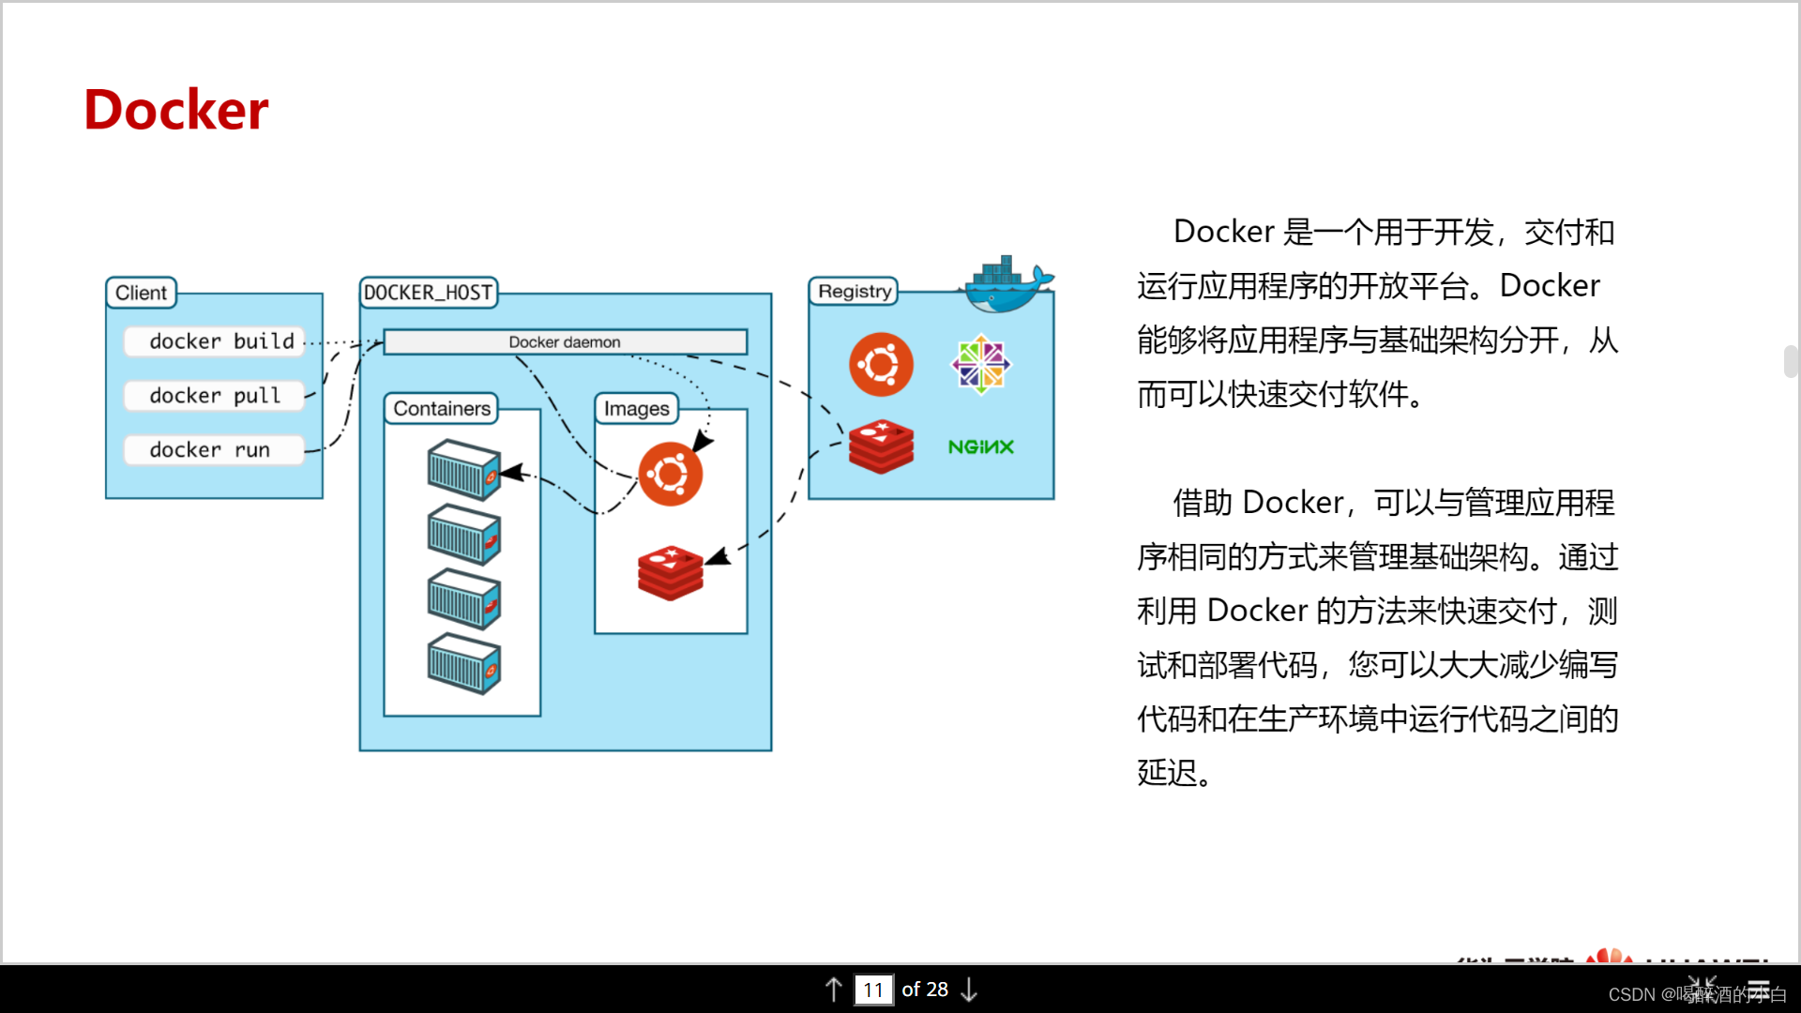Click the text line '而可以快速交付软件。'
Viewport: 1801px width, 1013px height.
1281,394
